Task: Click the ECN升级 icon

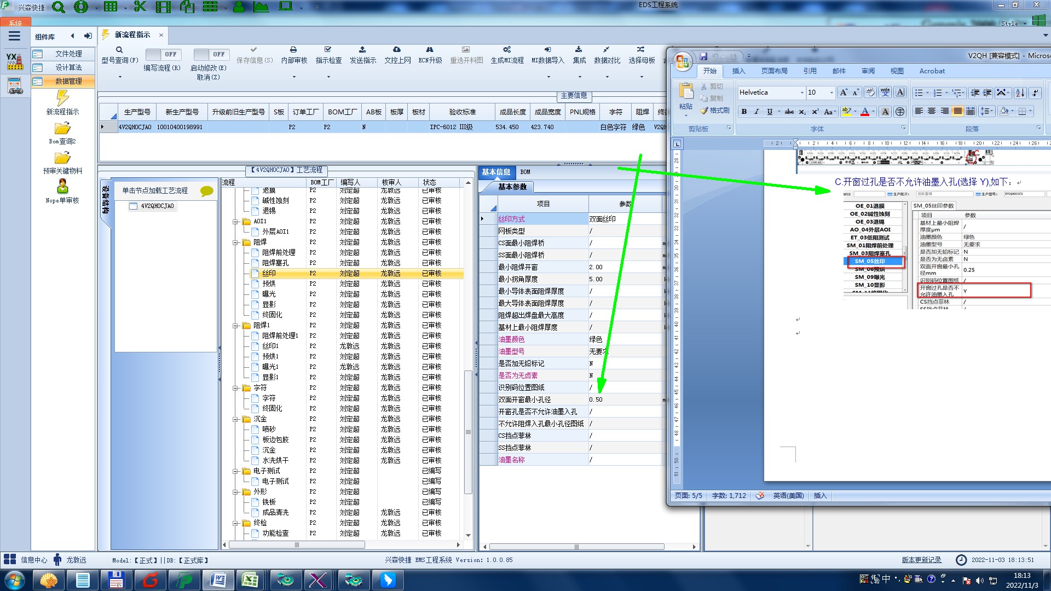Action: 430,50
